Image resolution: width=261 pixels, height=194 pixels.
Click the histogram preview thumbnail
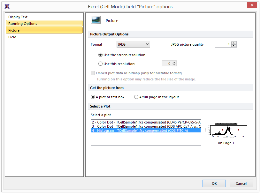pyautogui.click(x=226, y=130)
